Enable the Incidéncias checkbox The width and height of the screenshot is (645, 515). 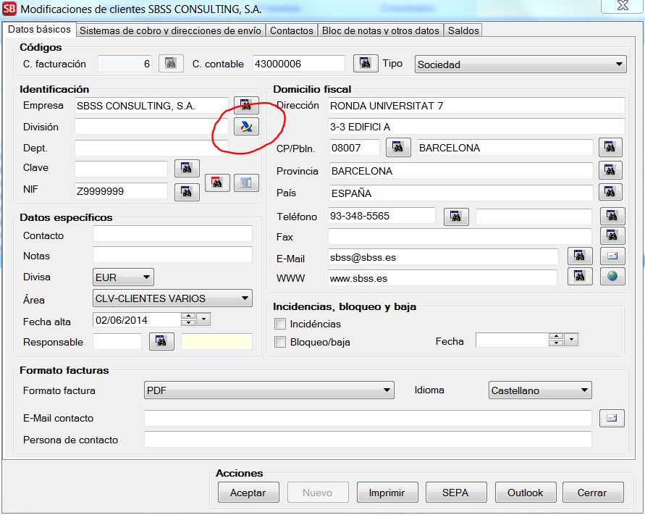tap(280, 324)
